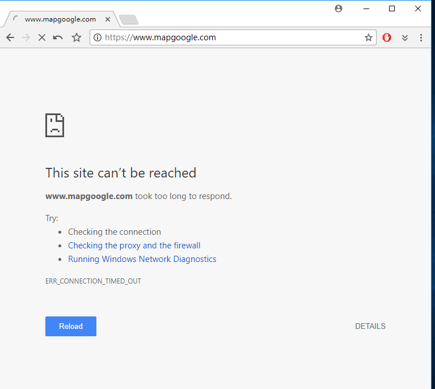Viewport: 435px width, 389px height.
Task: Open a new tab
Action: 128,20
